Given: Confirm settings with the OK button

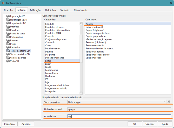Looking at the screenshot, I should click(135, 124).
